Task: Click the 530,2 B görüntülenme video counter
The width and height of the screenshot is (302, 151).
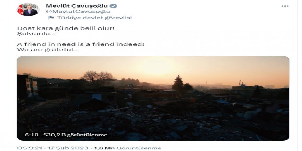Action: click(x=75, y=135)
